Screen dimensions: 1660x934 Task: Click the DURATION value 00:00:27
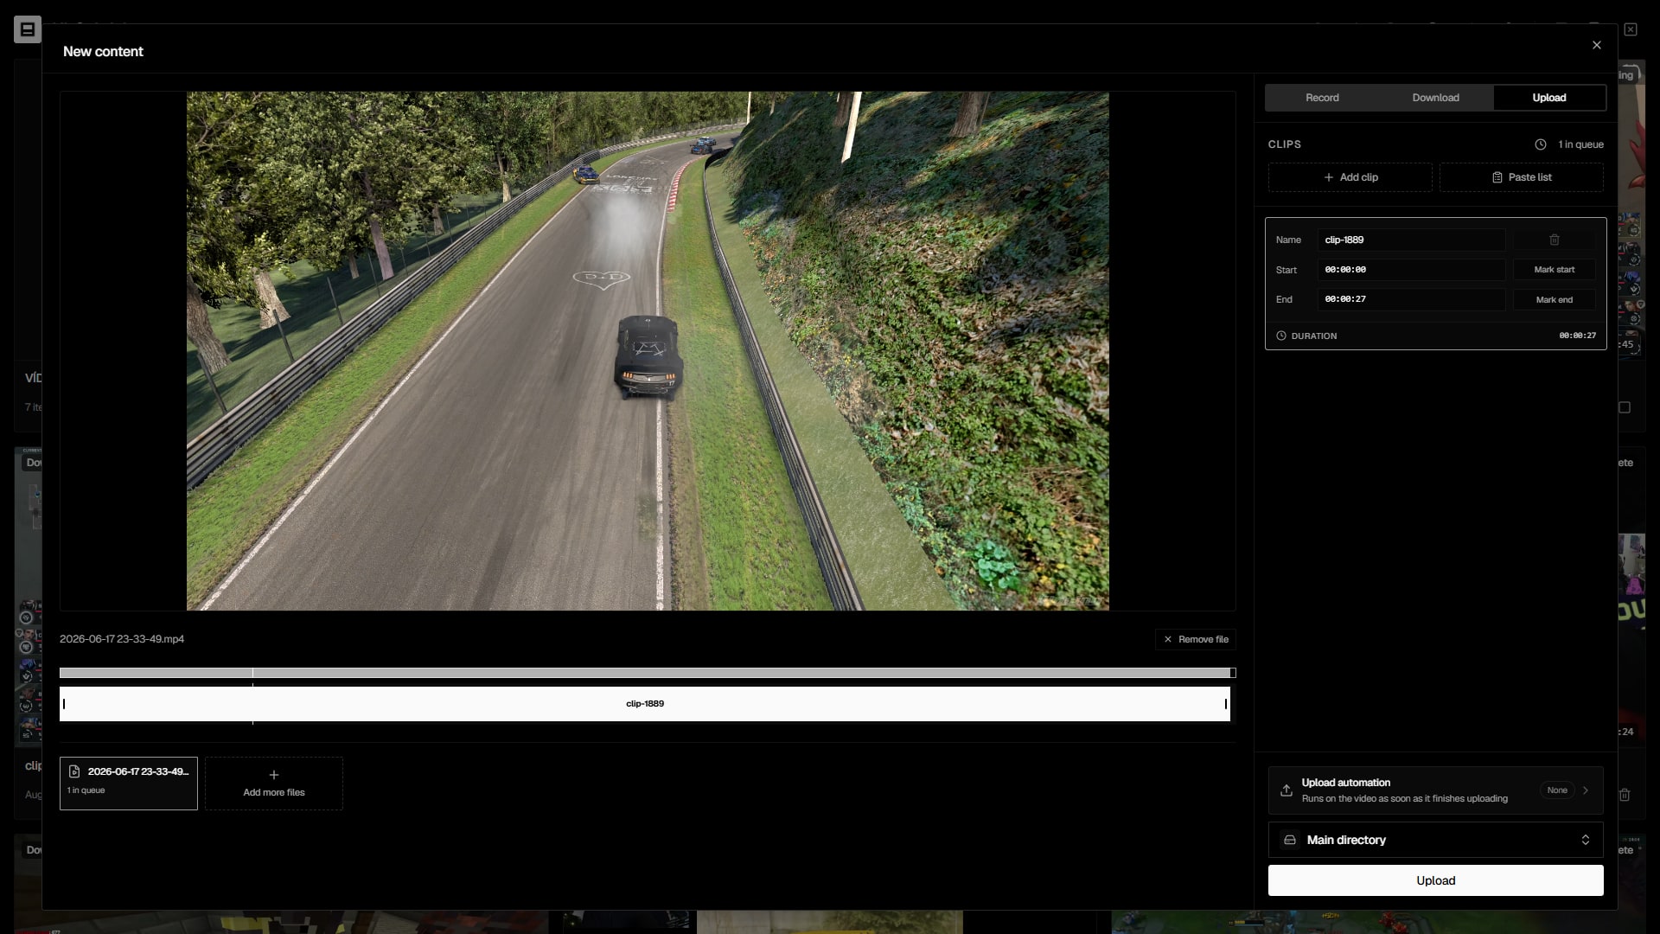click(x=1577, y=336)
